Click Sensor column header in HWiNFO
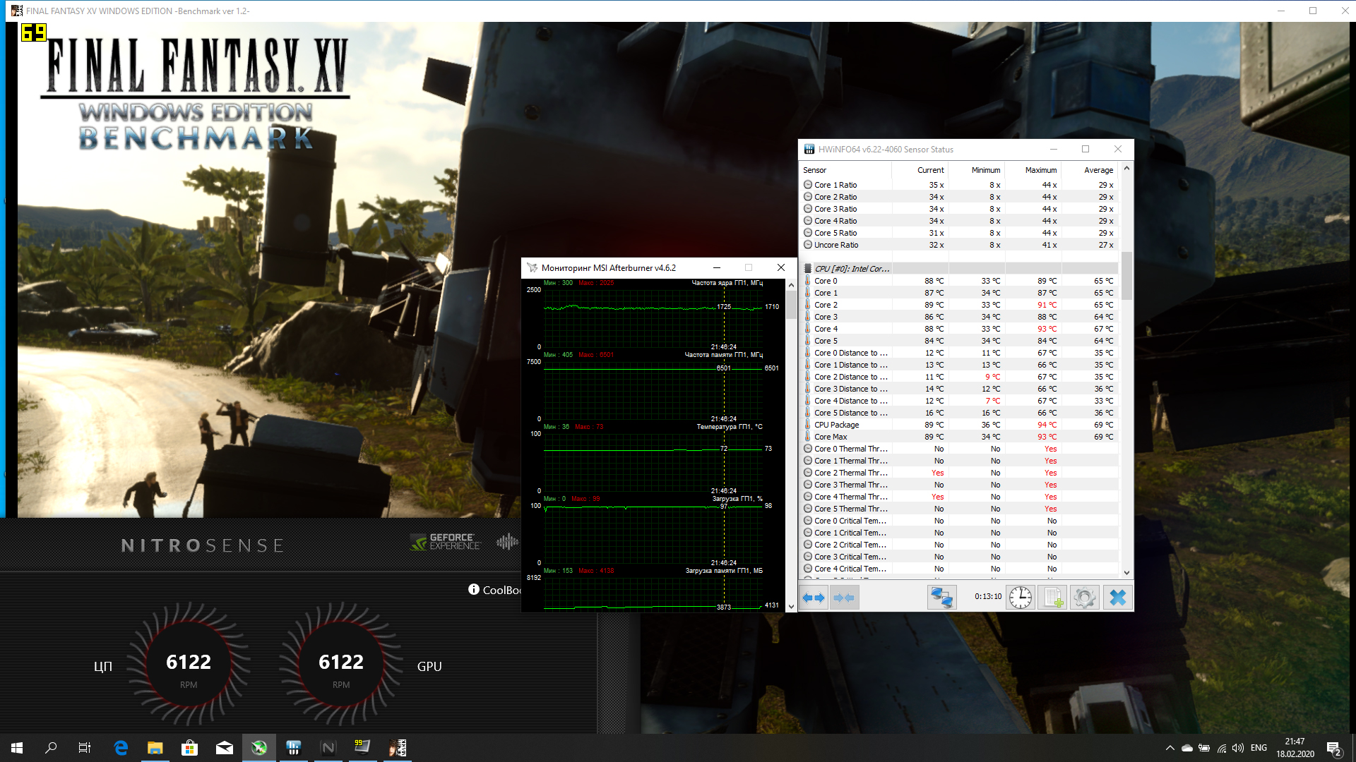1356x762 pixels. [814, 170]
